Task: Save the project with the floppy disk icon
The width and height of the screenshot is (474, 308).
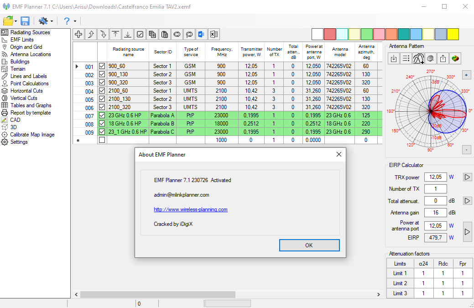Action: point(25,21)
